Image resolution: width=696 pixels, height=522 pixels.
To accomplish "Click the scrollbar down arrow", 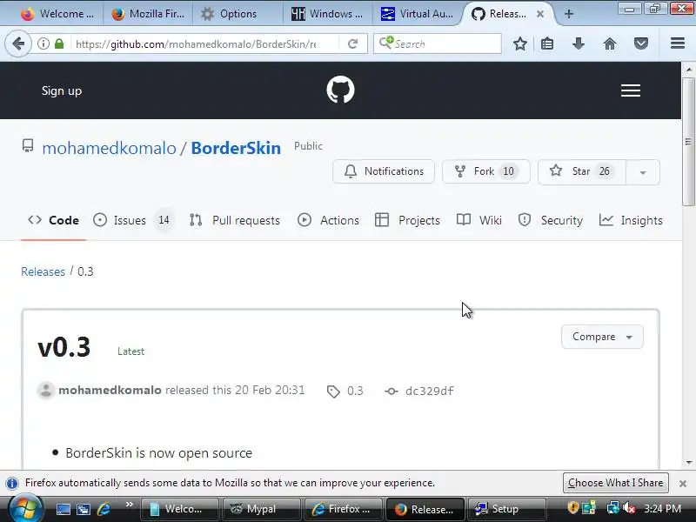I will (689, 463).
